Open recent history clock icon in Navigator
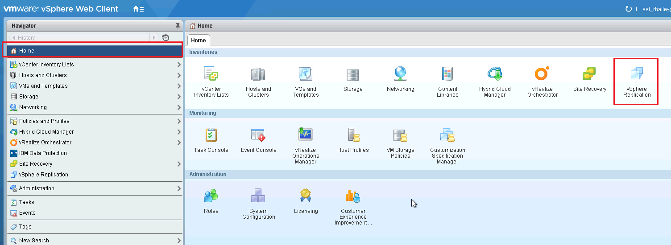671x245 pixels. 166,38
